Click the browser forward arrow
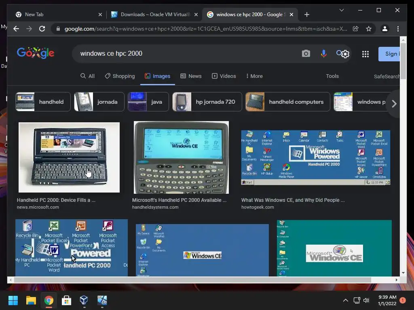Screen dimensions: 414x310 pos(29,29)
